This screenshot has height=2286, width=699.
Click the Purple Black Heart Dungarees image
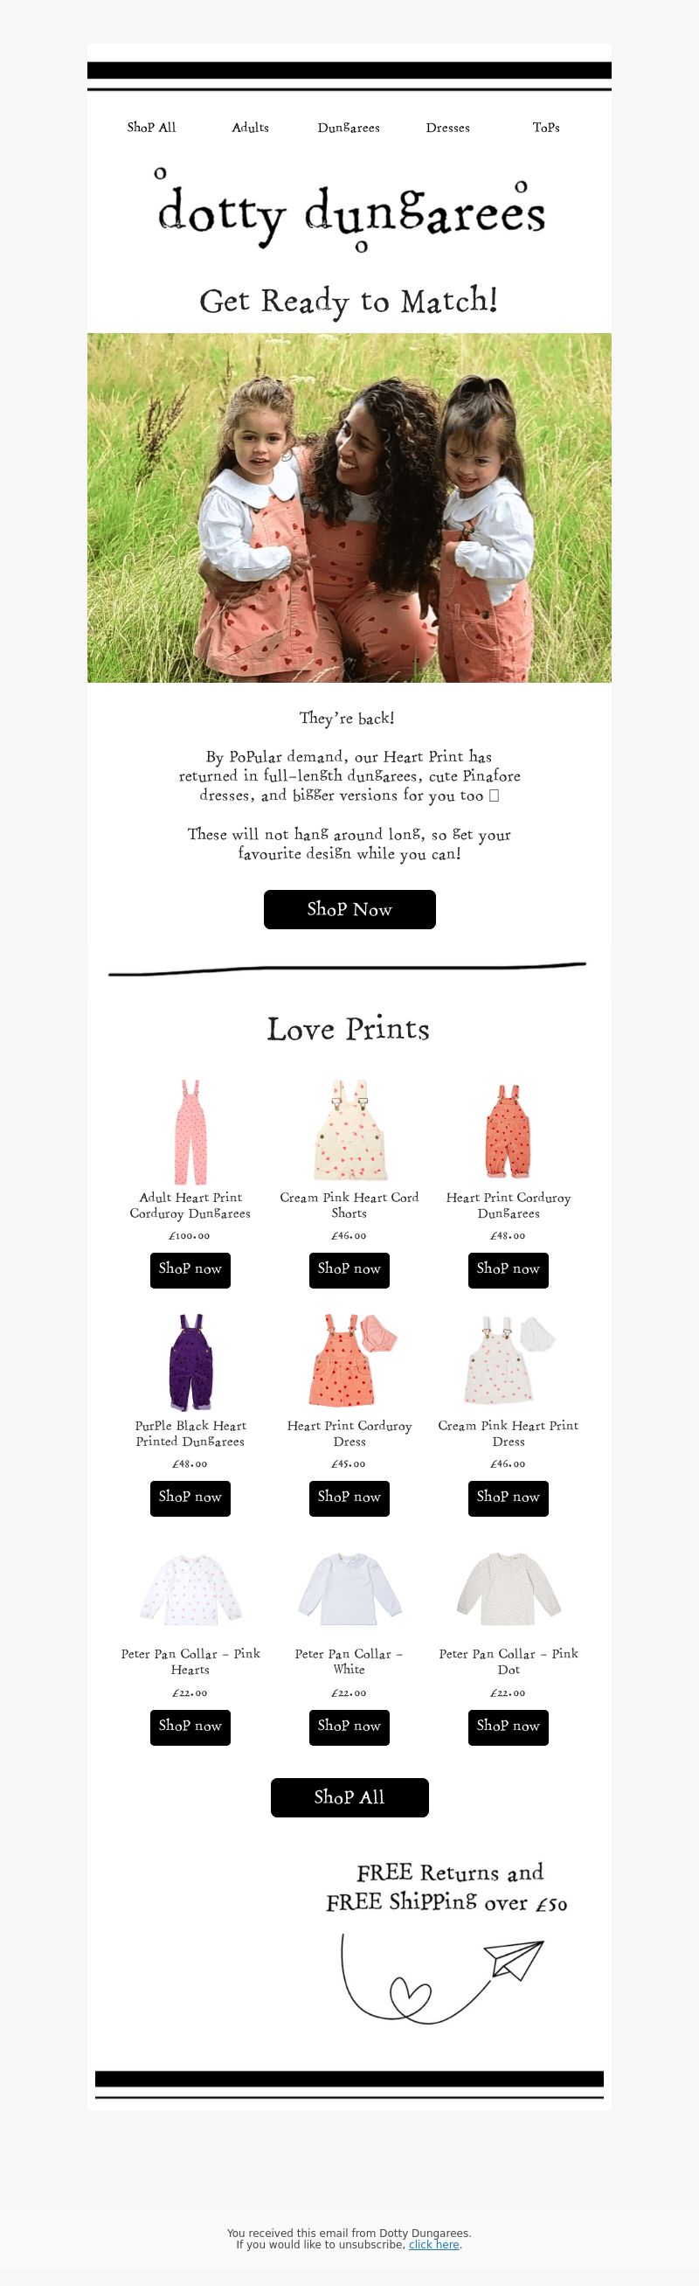coord(190,1362)
